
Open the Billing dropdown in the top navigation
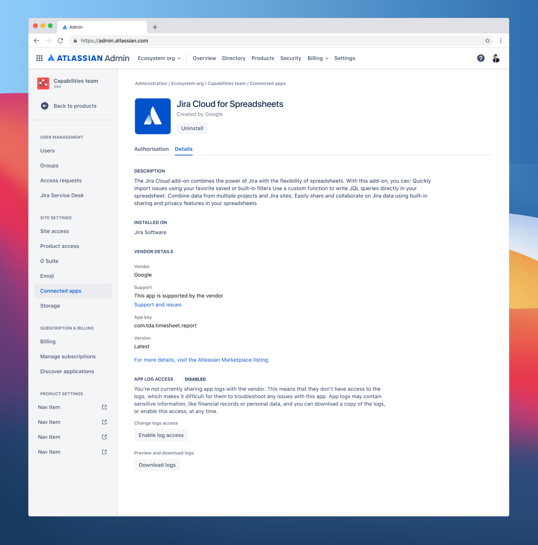[318, 58]
